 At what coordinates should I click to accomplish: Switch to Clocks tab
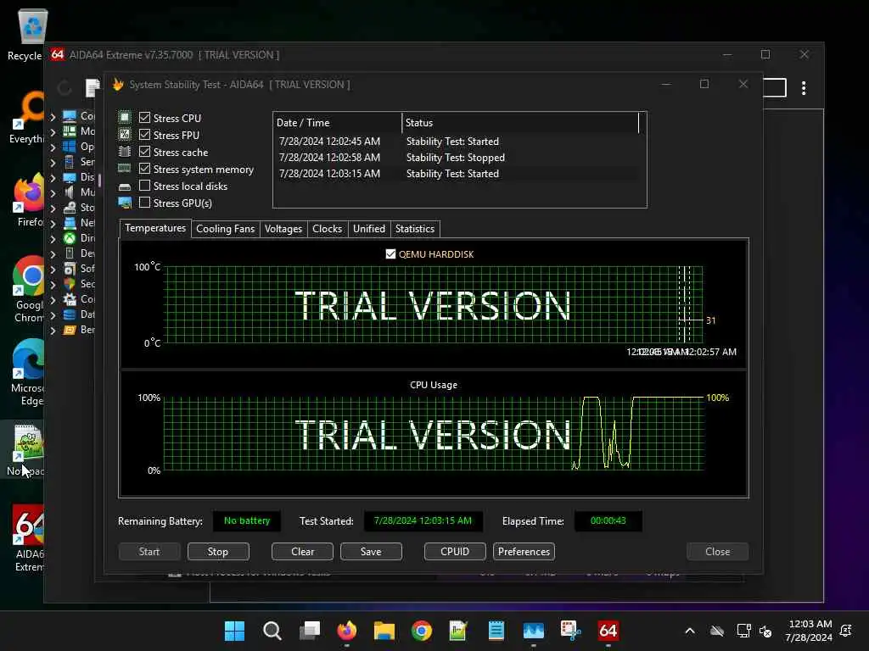tap(327, 229)
